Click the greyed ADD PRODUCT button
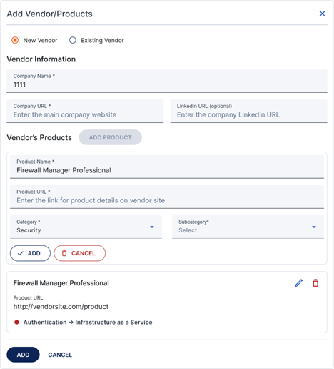Viewport: 334px width, 369px height. [x=111, y=137]
